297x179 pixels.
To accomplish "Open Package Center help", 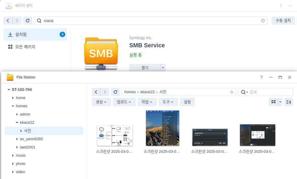I will pos(281,6).
